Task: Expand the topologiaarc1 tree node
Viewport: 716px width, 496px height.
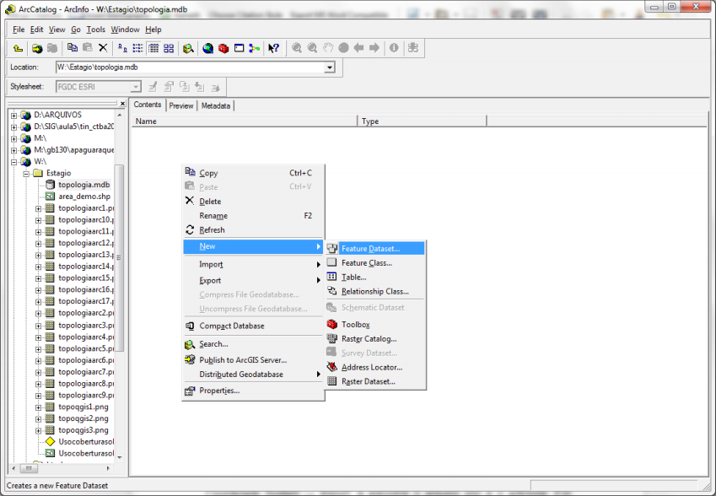Action: [38, 208]
